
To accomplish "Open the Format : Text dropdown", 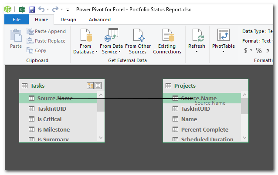I will (258, 41).
